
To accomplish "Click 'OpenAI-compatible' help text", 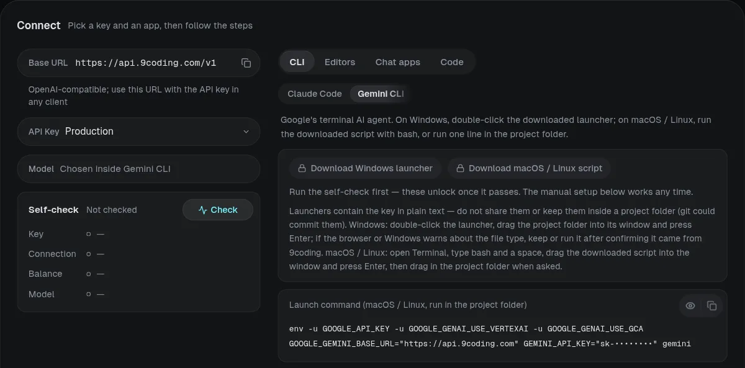I will coord(133,96).
